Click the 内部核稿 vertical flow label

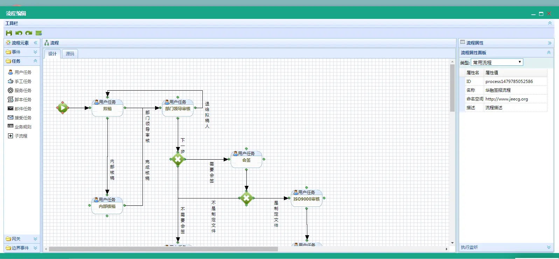coord(112,170)
